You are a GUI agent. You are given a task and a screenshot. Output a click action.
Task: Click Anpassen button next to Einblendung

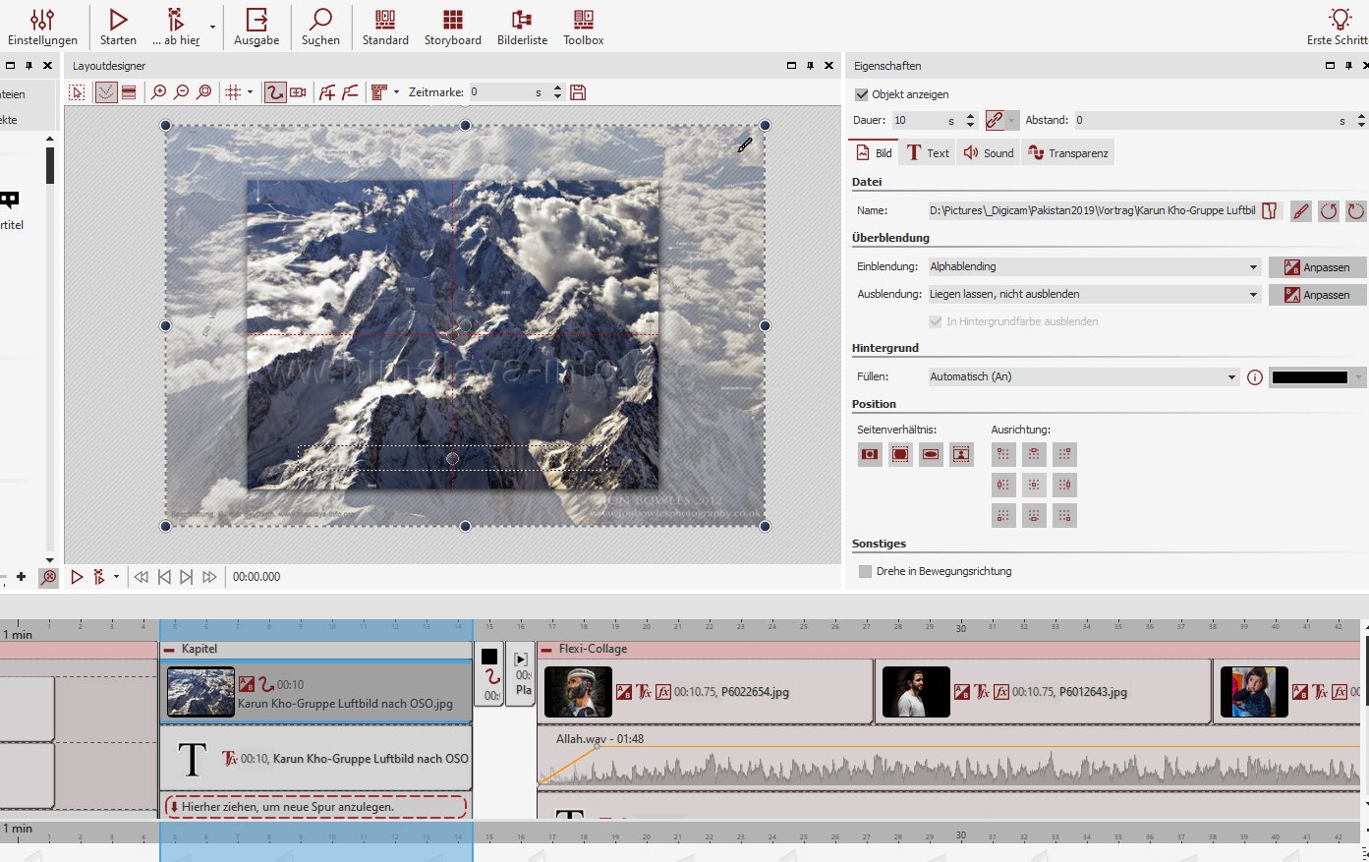coord(1317,267)
